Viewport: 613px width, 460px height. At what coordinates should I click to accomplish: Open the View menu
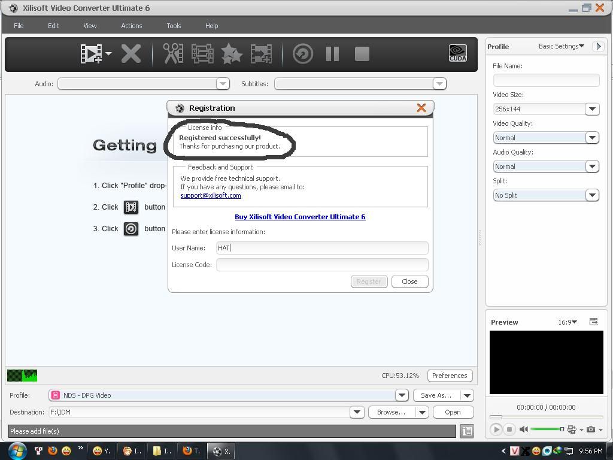coord(90,26)
